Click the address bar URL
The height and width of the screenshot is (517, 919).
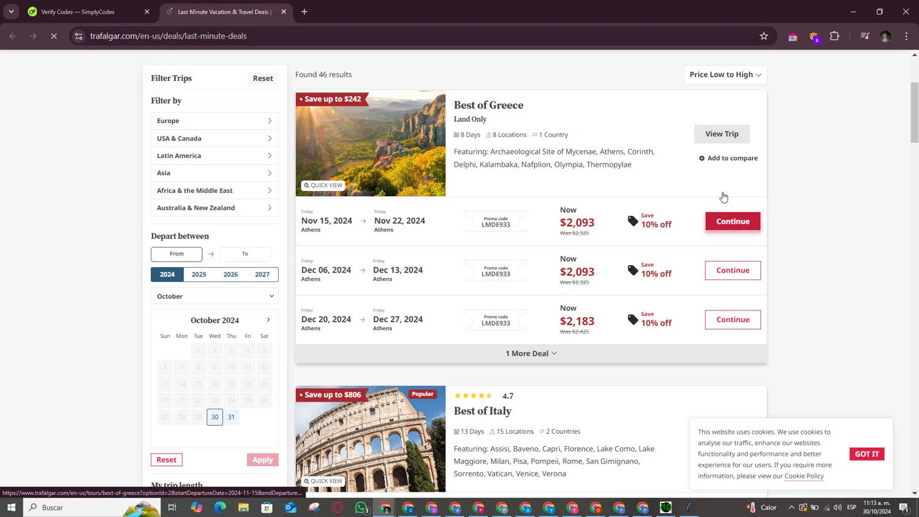(x=168, y=36)
